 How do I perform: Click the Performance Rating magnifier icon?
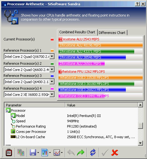pyautogui.click(x=13, y=126)
